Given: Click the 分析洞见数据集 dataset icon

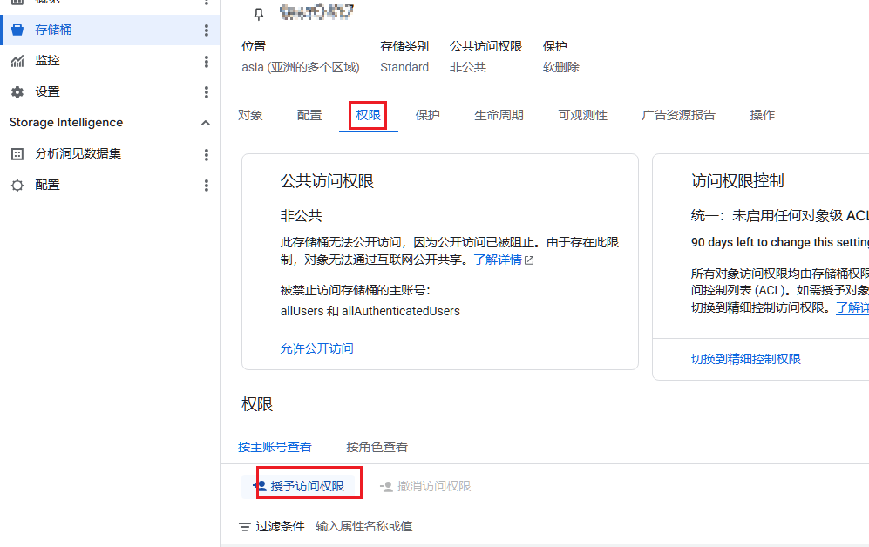Looking at the screenshot, I should click(17, 154).
